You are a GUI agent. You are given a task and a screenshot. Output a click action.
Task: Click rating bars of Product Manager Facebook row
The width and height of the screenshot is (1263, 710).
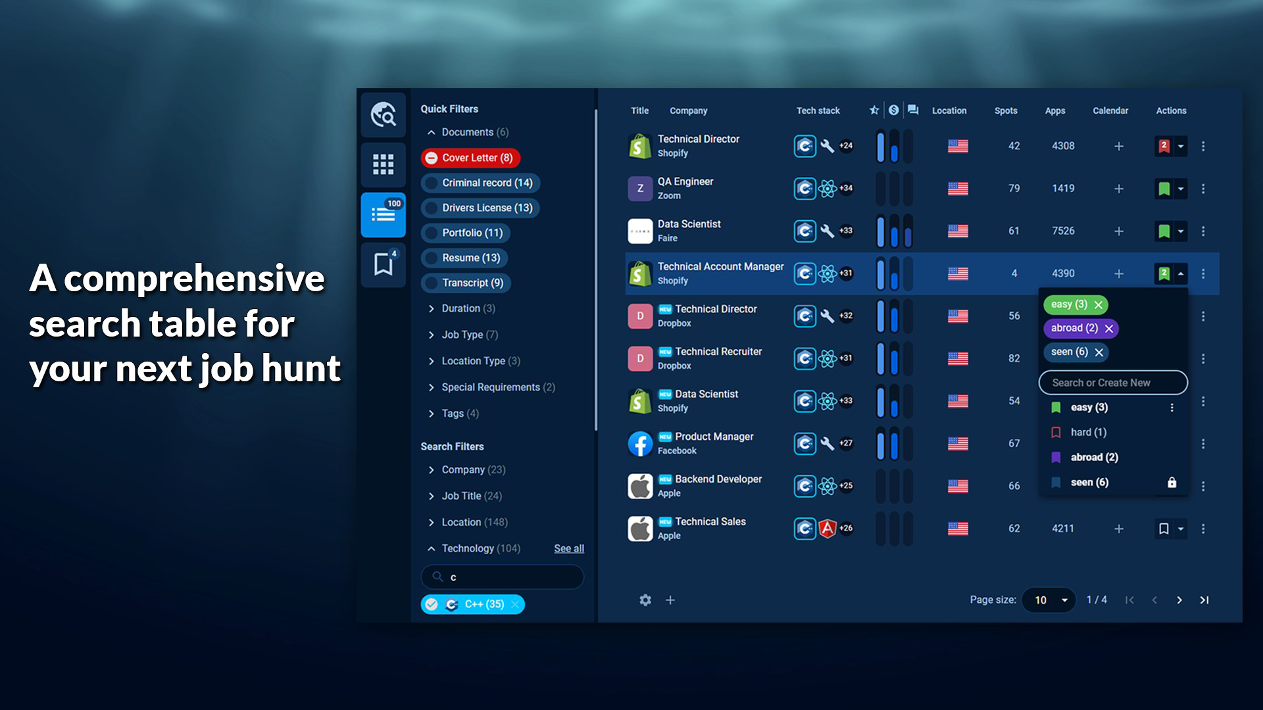coord(894,444)
